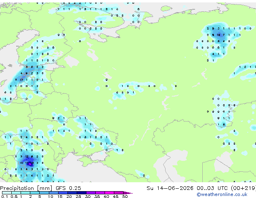Click the legend scale label "35"

pyautogui.click(x=97, y=196)
